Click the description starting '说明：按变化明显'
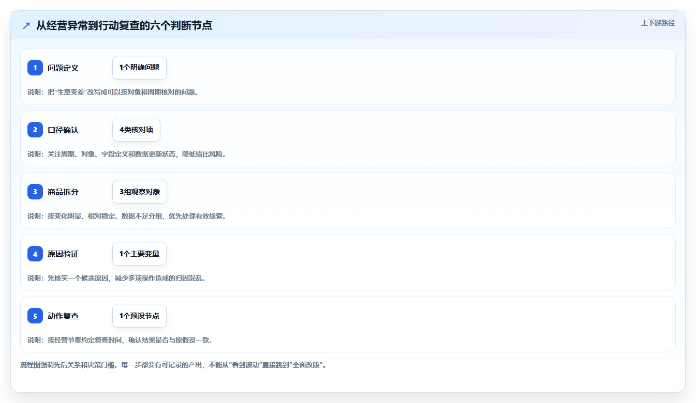The image size is (696, 403). point(127,216)
